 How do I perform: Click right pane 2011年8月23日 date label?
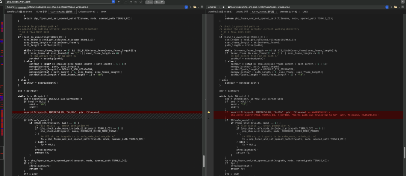220,12
